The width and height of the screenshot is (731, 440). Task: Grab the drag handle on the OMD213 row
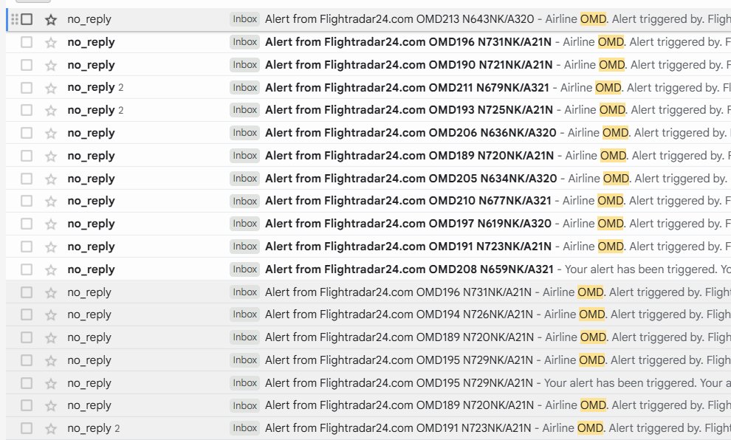[15, 19]
